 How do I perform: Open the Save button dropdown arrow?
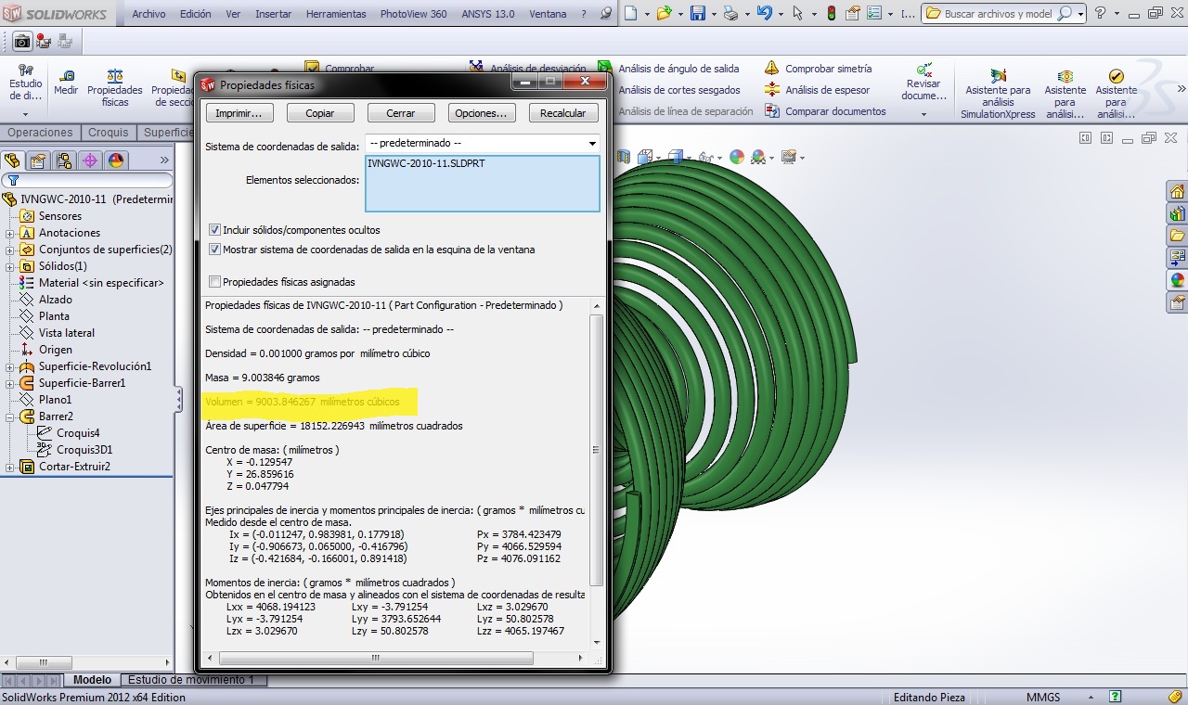tap(712, 14)
